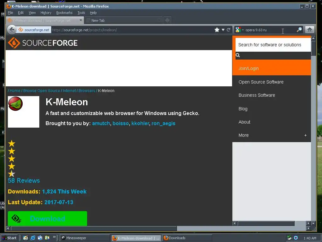
Task: Click the first rating star
Action: point(12,143)
